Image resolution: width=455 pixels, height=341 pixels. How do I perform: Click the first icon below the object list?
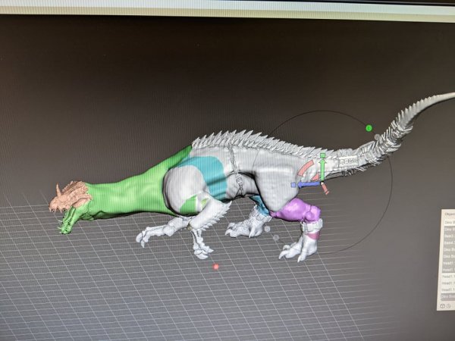coord(442,305)
